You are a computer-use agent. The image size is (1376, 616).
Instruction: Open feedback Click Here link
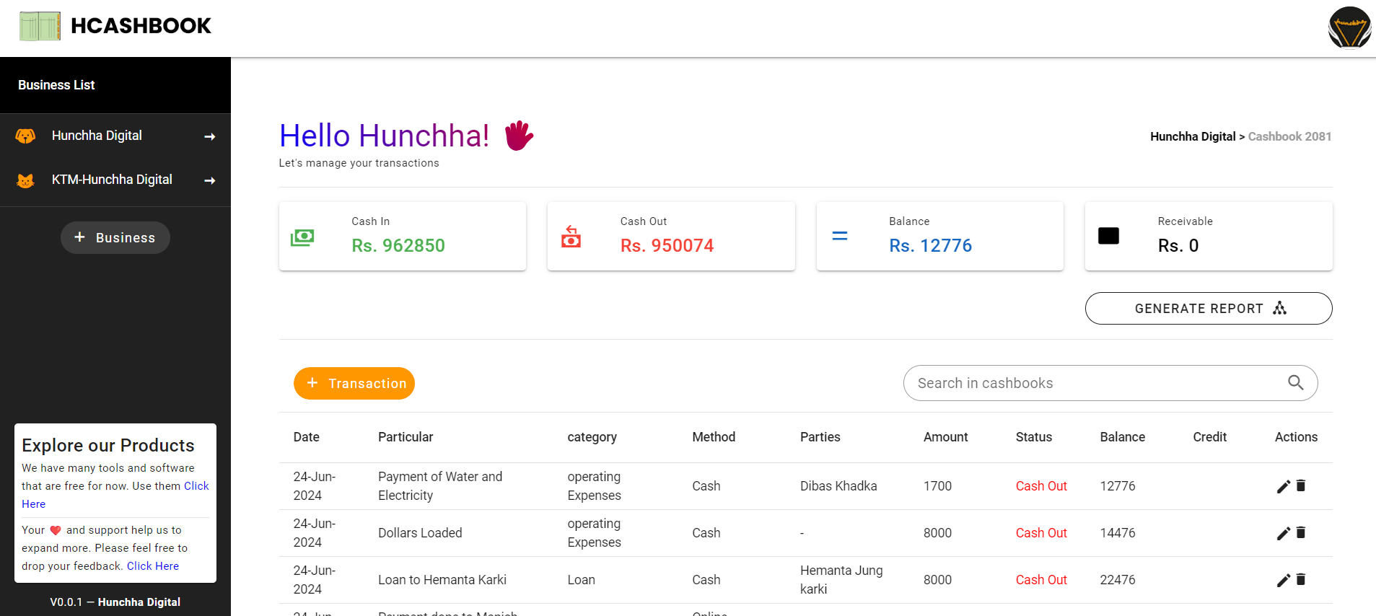tap(153, 566)
